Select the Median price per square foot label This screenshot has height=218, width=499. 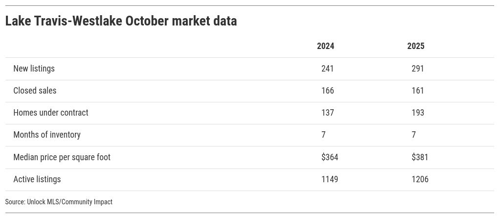(x=62, y=157)
